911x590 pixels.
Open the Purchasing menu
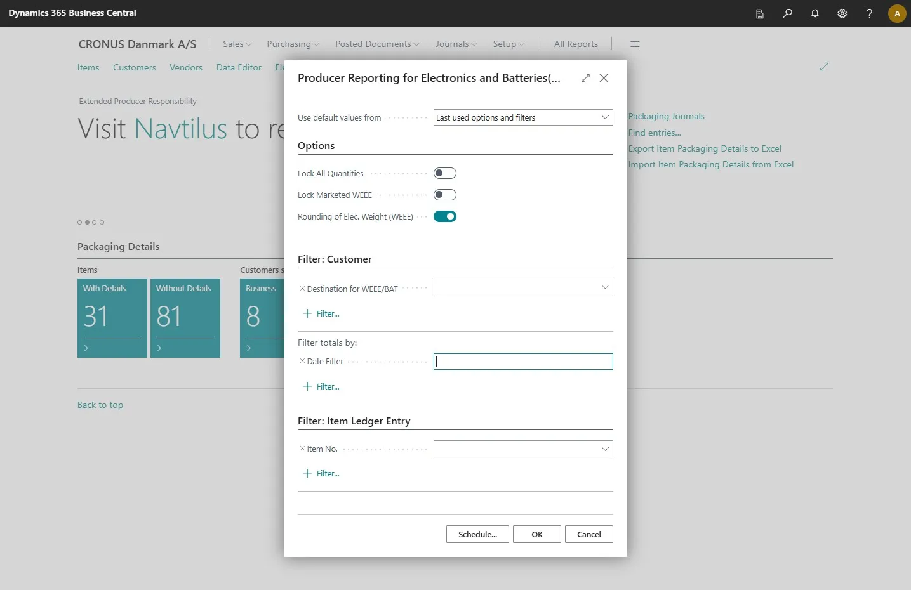pyautogui.click(x=293, y=44)
